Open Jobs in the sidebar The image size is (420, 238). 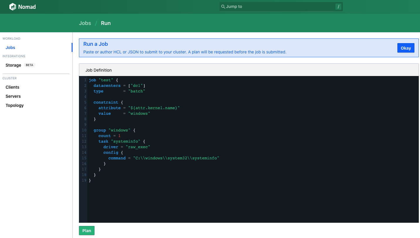(10, 48)
